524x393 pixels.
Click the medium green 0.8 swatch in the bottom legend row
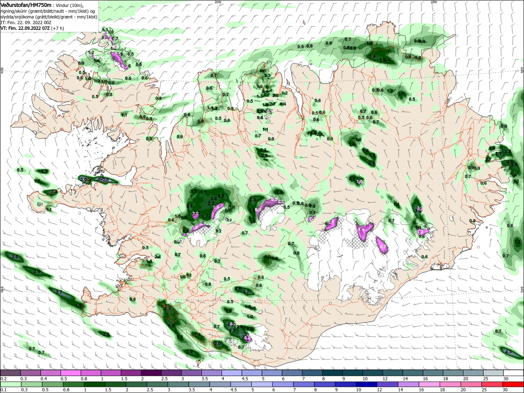pyautogui.click(x=73, y=384)
